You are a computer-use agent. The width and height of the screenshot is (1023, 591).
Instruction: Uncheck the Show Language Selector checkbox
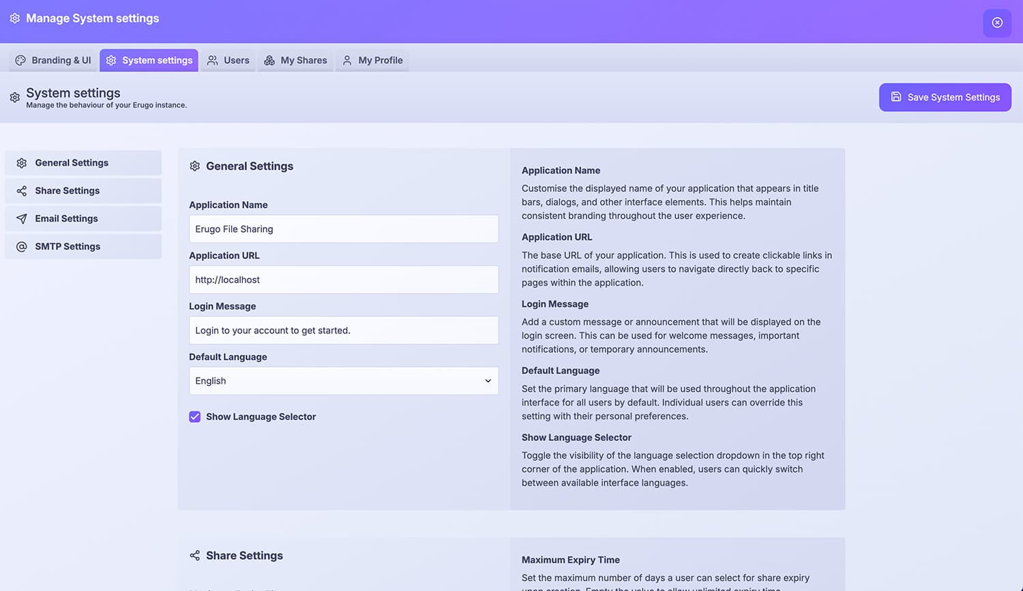coord(194,416)
